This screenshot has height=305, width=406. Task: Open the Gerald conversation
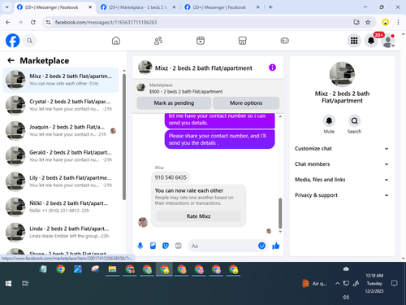(61, 156)
